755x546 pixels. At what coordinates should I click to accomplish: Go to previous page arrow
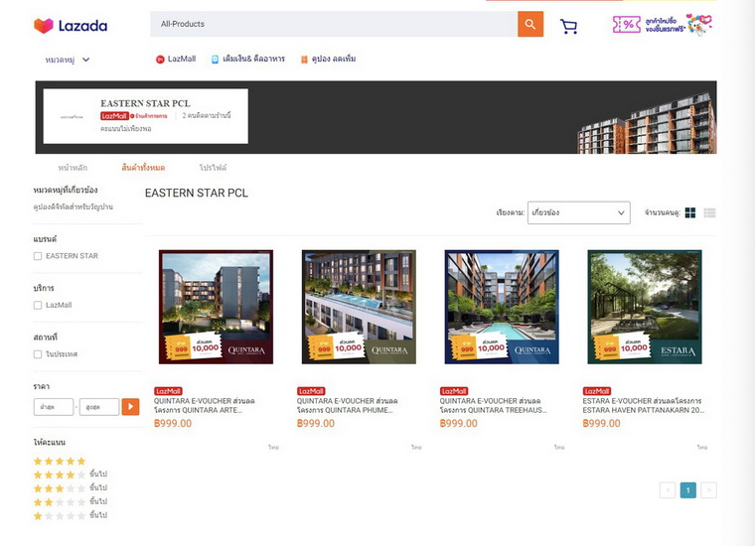[668, 490]
